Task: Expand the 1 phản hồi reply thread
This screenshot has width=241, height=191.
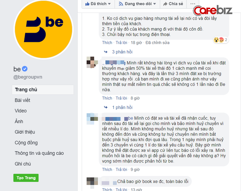Action: click(122, 107)
